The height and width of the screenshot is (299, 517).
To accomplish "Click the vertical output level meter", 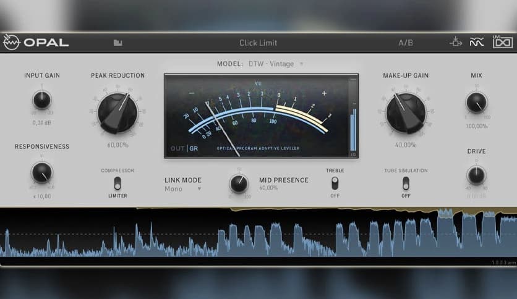I will pyautogui.click(x=353, y=117).
